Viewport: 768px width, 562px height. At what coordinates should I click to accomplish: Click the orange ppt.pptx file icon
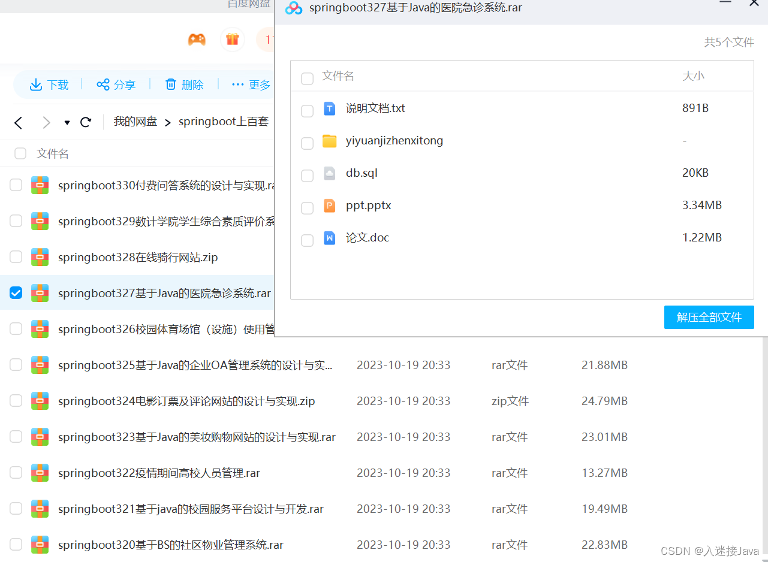[330, 206]
